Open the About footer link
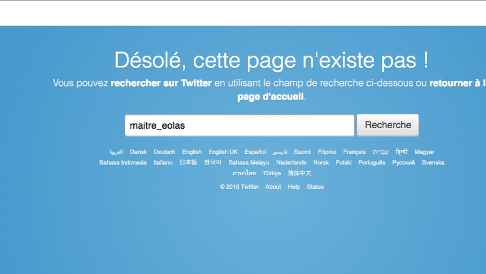The height and width of the screenshot is (274, 486). (273, 187)
